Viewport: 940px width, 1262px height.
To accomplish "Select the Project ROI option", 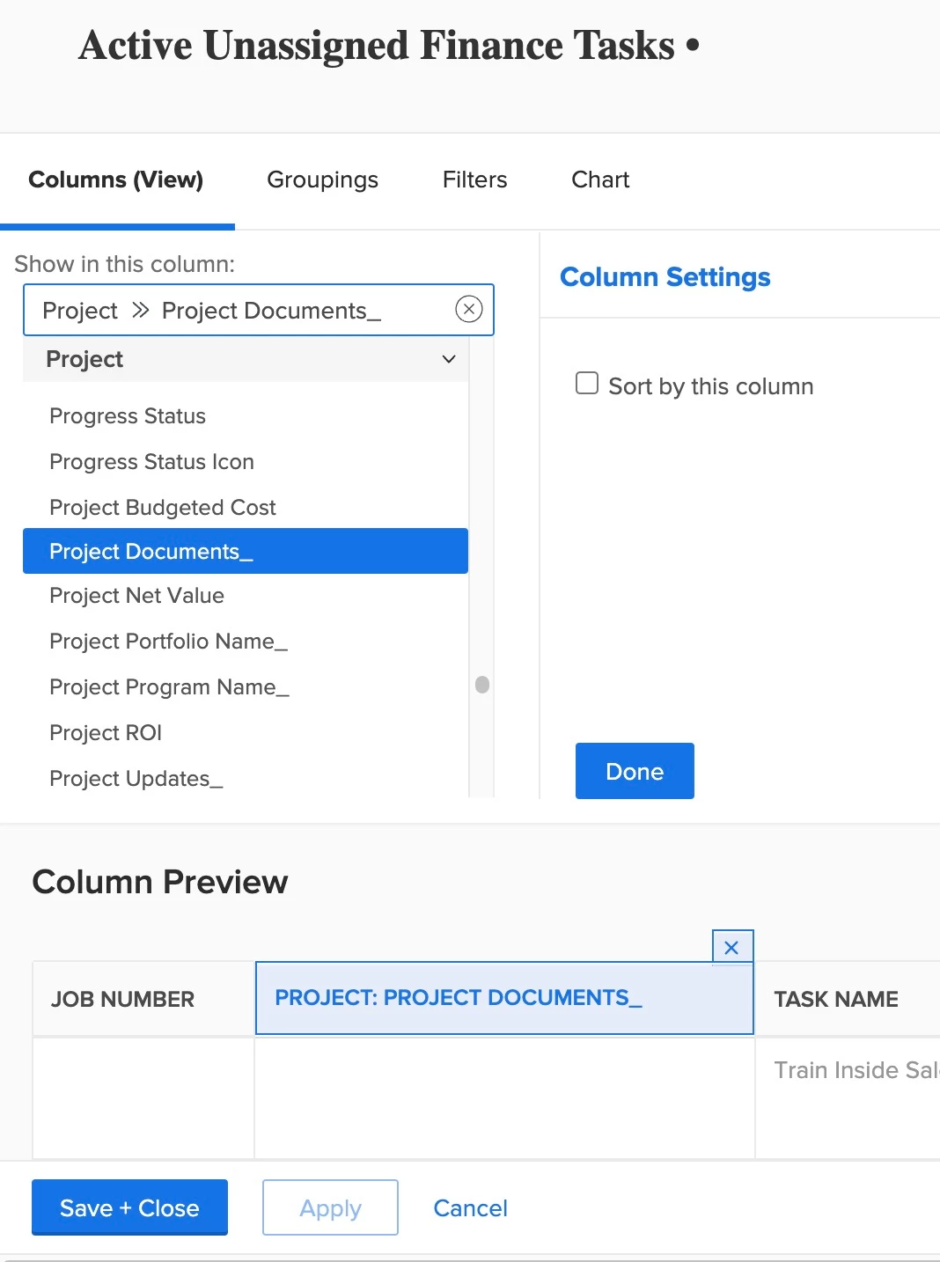I will tap(106, 733).
